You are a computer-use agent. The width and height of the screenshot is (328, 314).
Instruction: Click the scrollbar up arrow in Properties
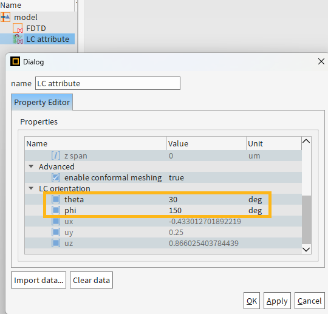click(306, 141)
